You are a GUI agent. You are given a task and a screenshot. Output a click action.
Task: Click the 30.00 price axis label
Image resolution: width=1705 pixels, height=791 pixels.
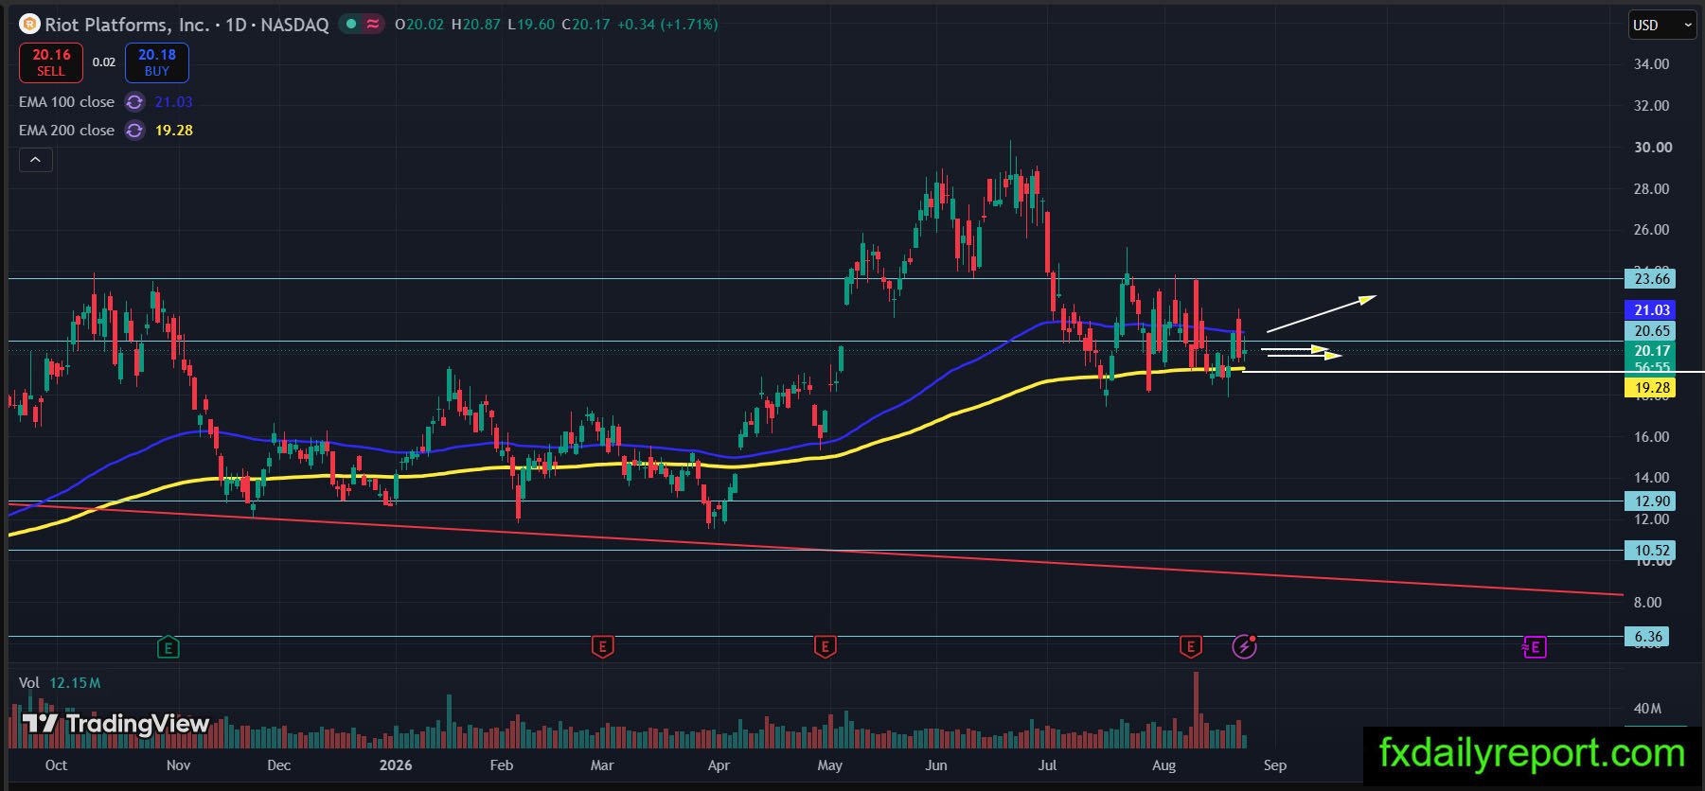click(x=1652, y=148)
